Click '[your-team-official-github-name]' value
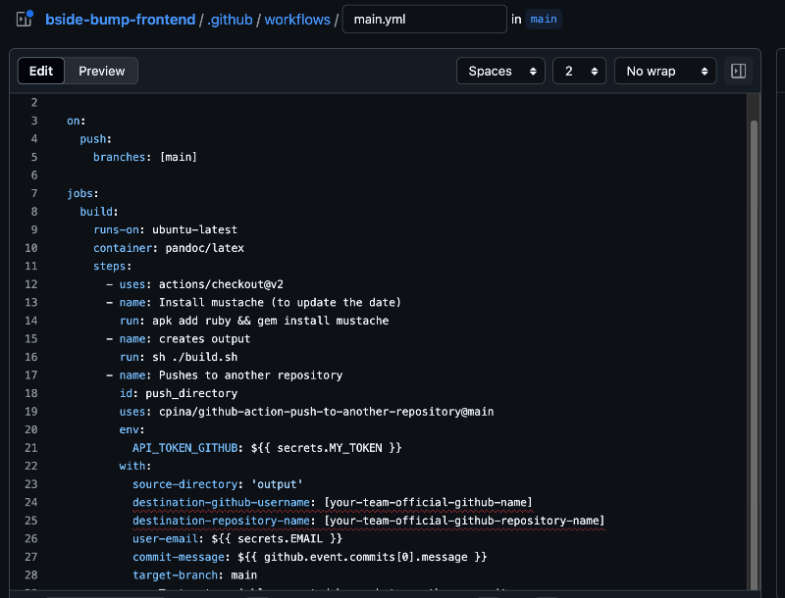The width and height of the screenshot is (785, 598). pyautogui.click(x=428, y=503)
